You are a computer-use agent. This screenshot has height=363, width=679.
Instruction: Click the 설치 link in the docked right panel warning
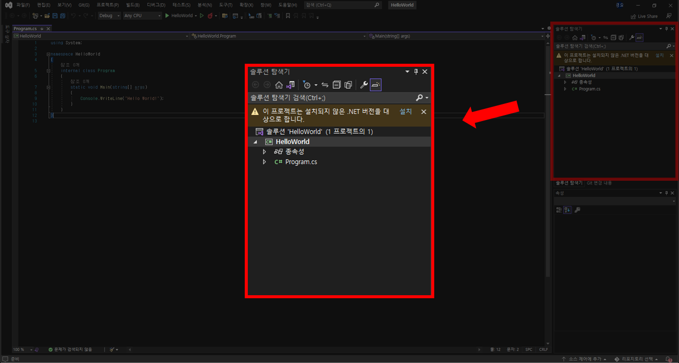pos(660,55)
